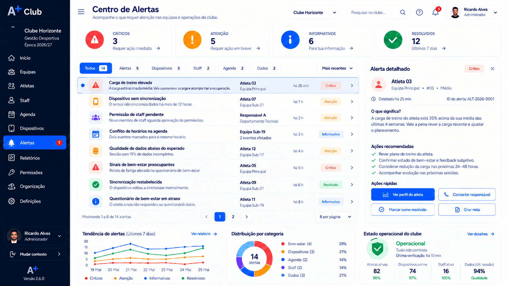
Task: Open the Mais recentes sort dropdown
Action: click(337, 68)
